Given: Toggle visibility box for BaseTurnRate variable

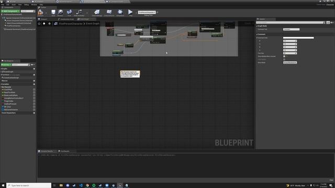Looking at the screenshot, I should [x=34, y=92].
